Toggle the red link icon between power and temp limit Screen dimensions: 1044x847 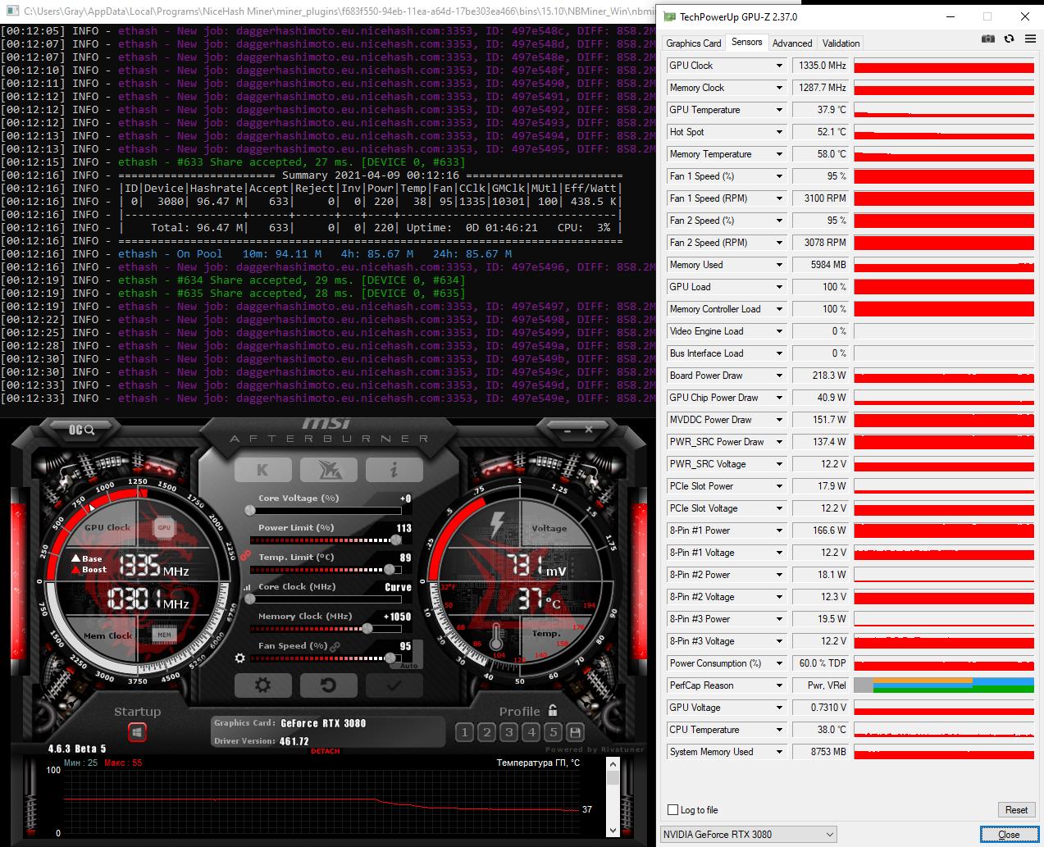pyautogui.click(x=245, y=555)
